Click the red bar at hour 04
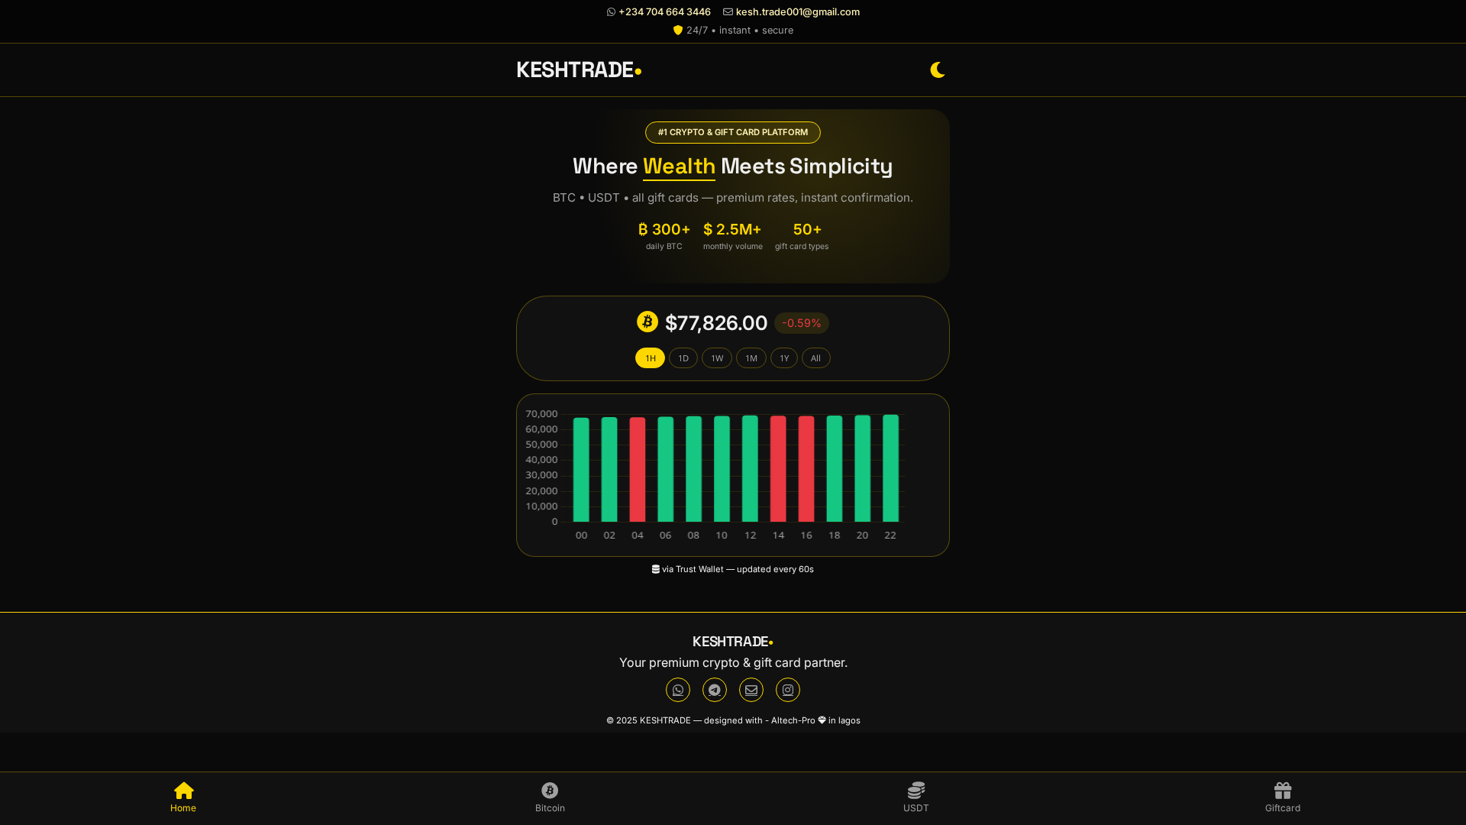Viewport: 1466px width, 825px height. pos(638,470)
